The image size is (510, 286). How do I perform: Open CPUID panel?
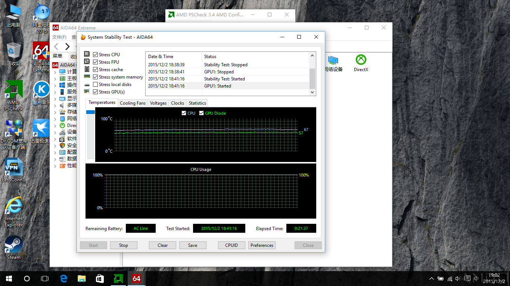(x=231, y=245)
